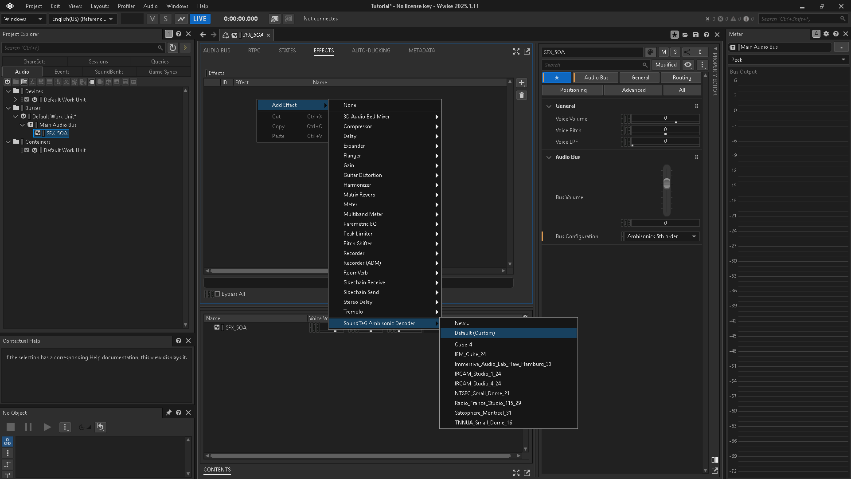Click the Modified filter button
This screenshot has height=479, width=851.
tap(666, 65)
